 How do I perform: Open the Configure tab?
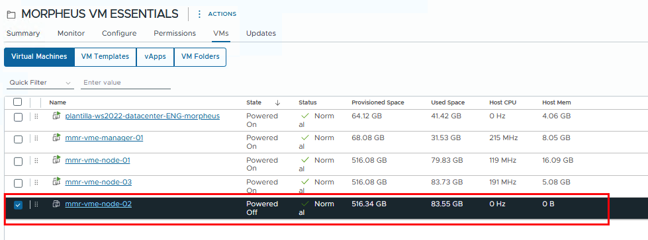tap(119, 33)
